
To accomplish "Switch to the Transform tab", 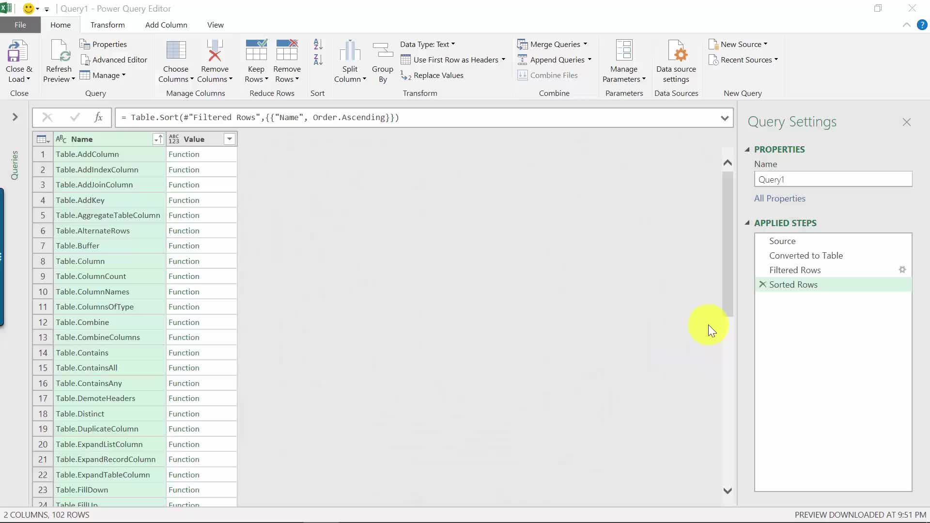I will [108, 25].
